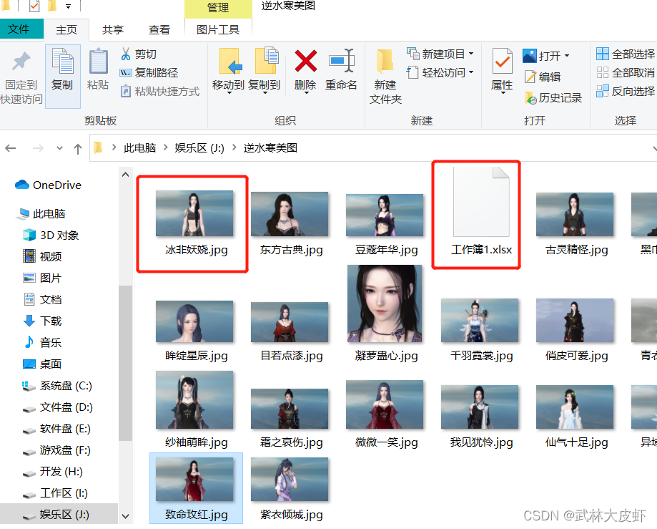Switch to the 共享 Share tab
This screenshot has width=657, height=529.
113,30
